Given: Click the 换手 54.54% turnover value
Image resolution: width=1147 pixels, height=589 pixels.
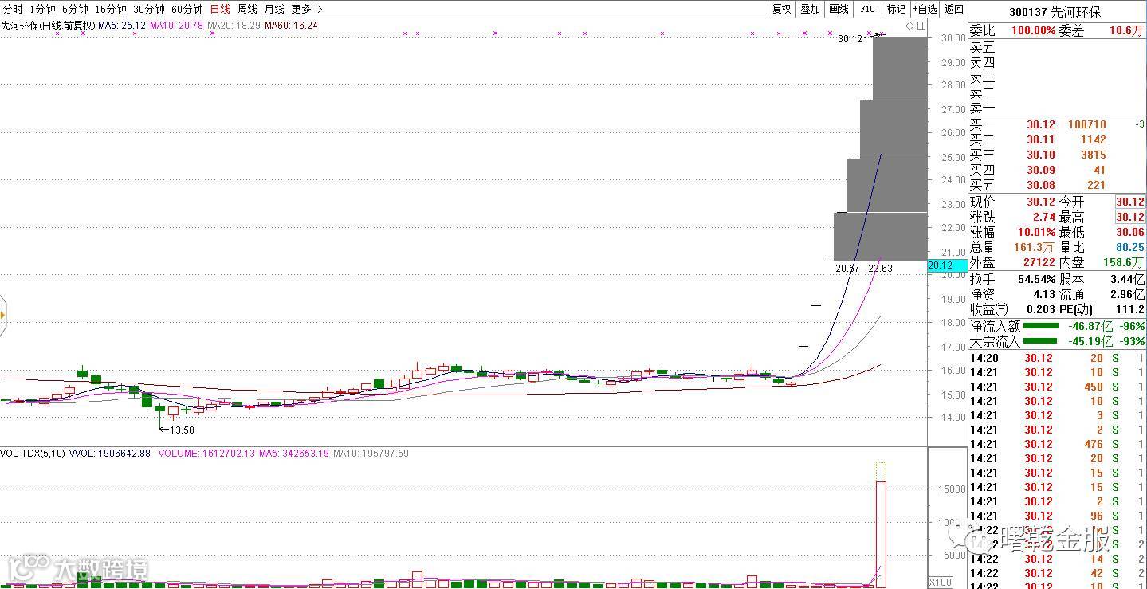Looking at the screenshot, I should click(x=1036, y=280).
